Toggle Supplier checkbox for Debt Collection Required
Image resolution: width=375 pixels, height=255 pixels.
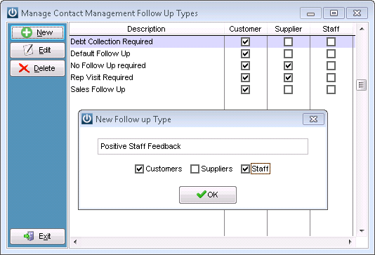point(288,42)
